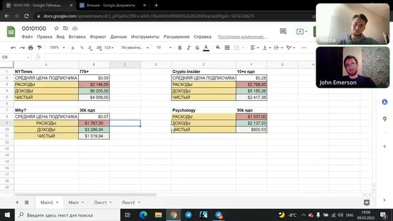The height and width of the screenshot is (221, 393).
Task: Click the Последнее изменение link
Action: [243, 37]
